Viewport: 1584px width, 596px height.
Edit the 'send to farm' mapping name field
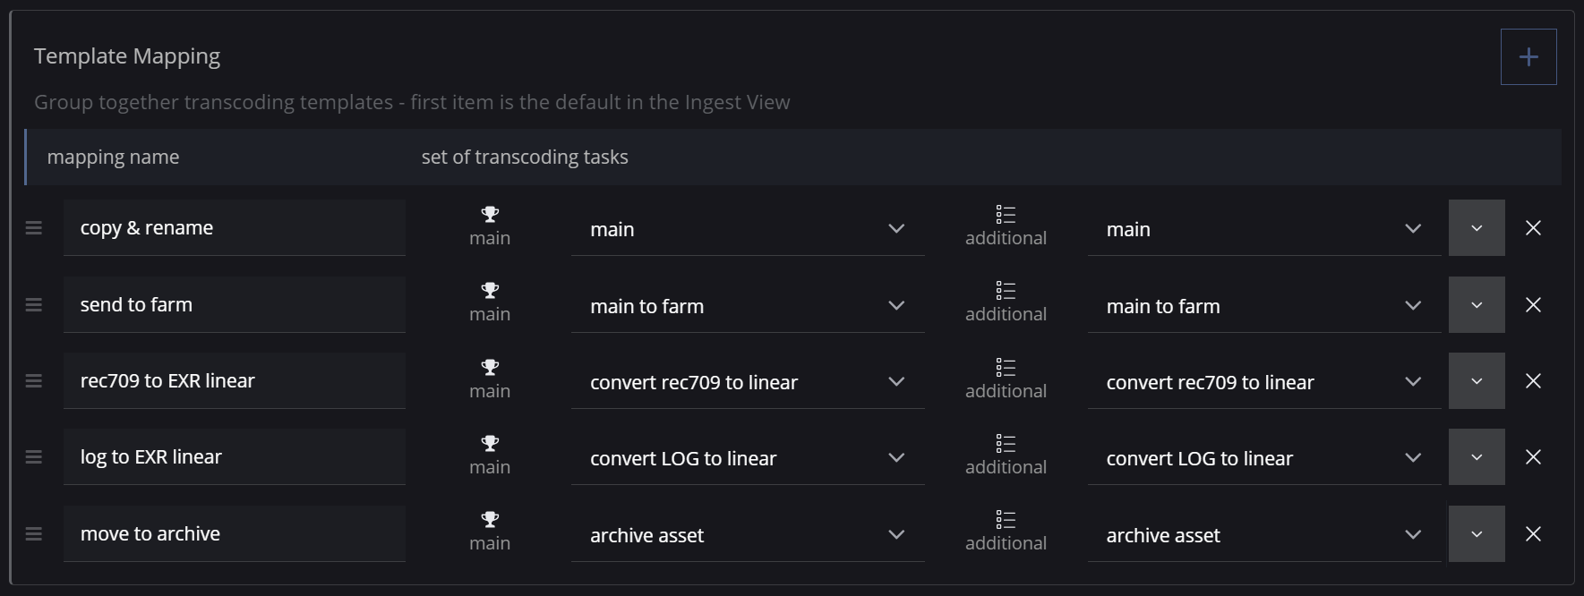pyautogui.click(x=234, y=305)
